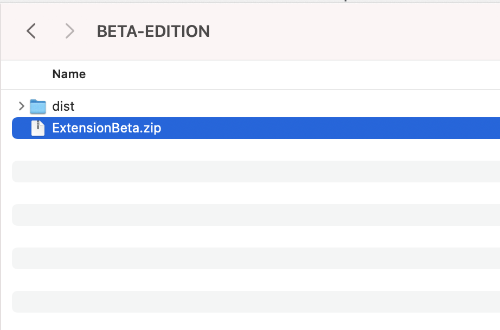Click empty toolbar area right of BETA-EDITION
Viewport: 500px width, 330px height.
pyautogui.click(x=354, y=31)
